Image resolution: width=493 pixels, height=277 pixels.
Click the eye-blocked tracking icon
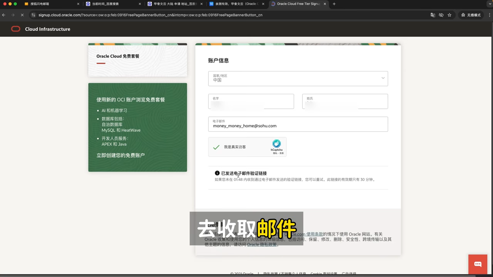click(441, 15)
